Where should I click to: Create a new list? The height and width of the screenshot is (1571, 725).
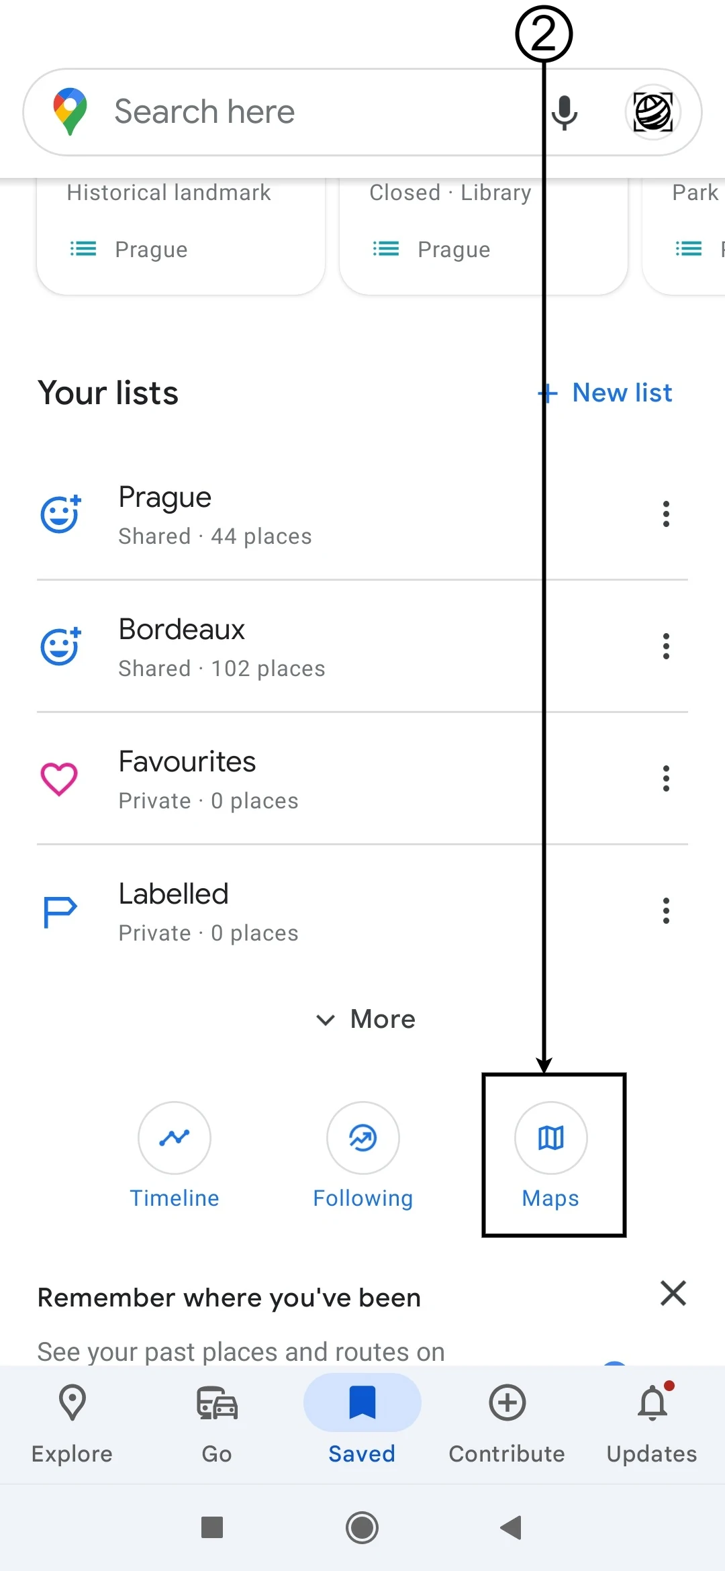pos(606,393)
